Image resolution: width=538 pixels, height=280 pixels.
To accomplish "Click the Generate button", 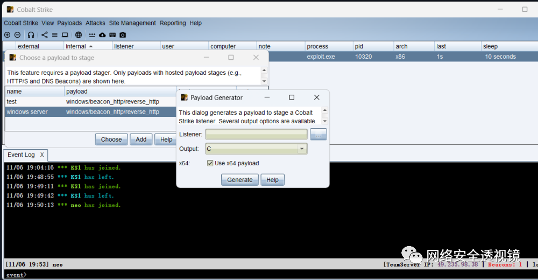I will [x=240, y=180].
